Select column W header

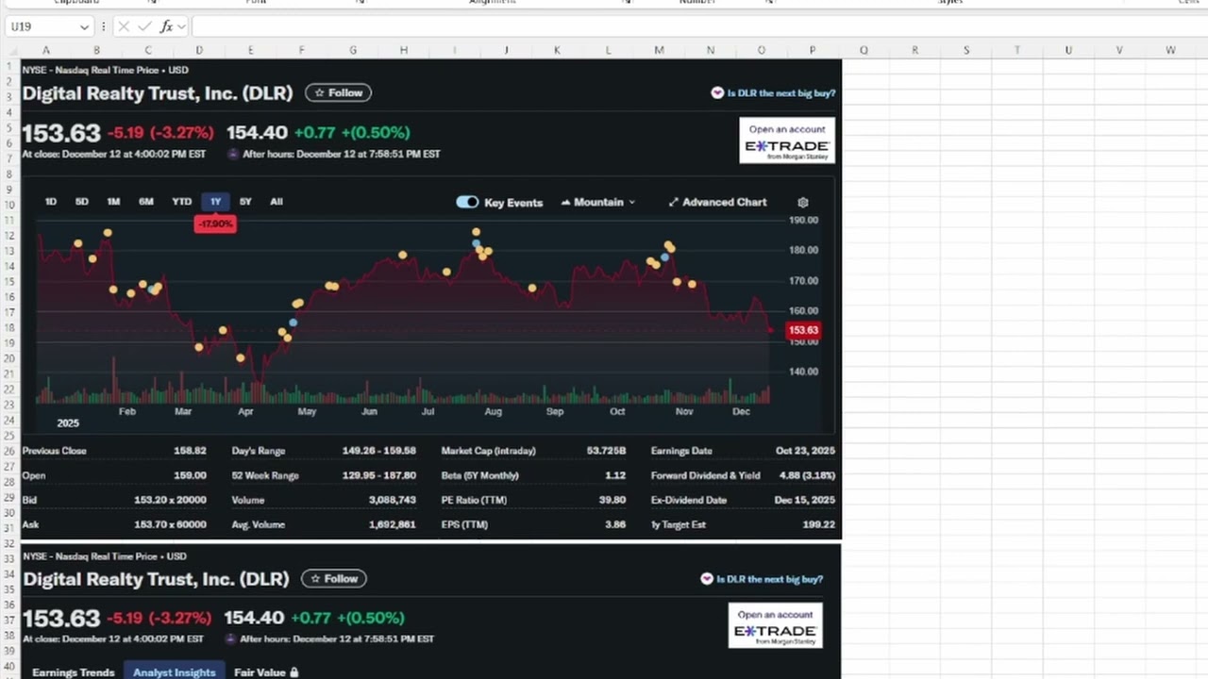point(1170,50)
